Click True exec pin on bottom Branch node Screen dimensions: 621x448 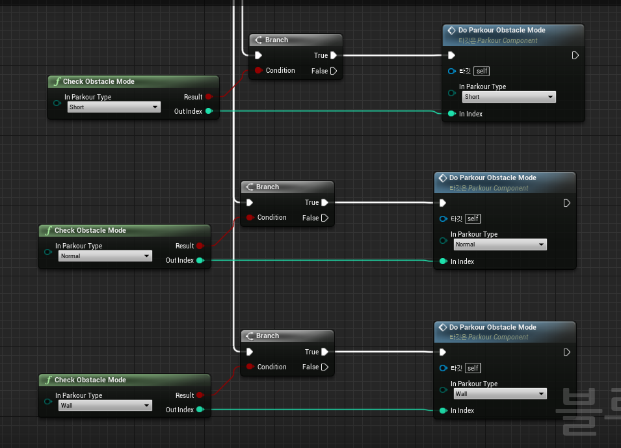[324, 352]
